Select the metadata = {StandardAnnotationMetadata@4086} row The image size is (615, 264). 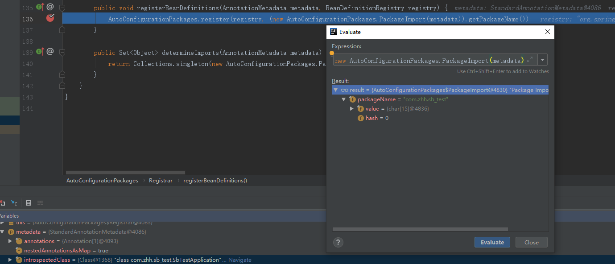[x=307, y=232]
